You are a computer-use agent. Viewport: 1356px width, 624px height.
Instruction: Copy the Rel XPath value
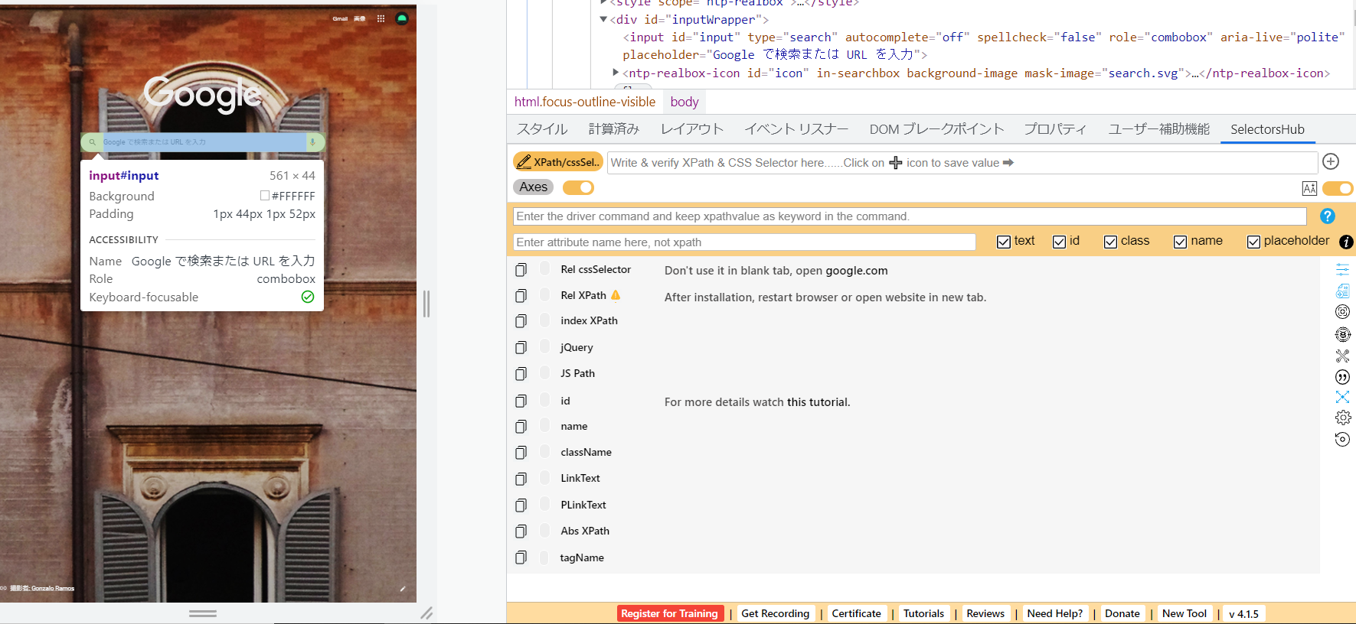[x=521, y=296]
